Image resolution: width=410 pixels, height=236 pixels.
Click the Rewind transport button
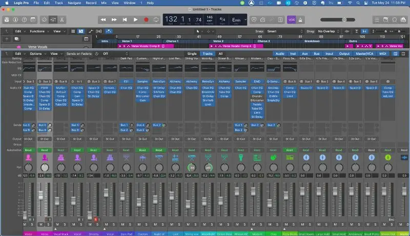[103, 19]
